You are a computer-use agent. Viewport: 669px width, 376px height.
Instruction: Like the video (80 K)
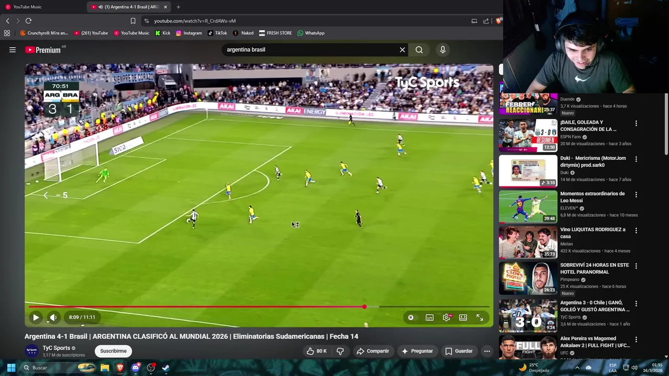(x=317, y=351)
